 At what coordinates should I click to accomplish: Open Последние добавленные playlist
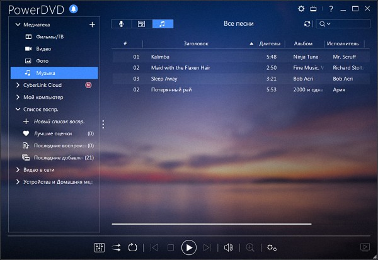coord(54,157)
